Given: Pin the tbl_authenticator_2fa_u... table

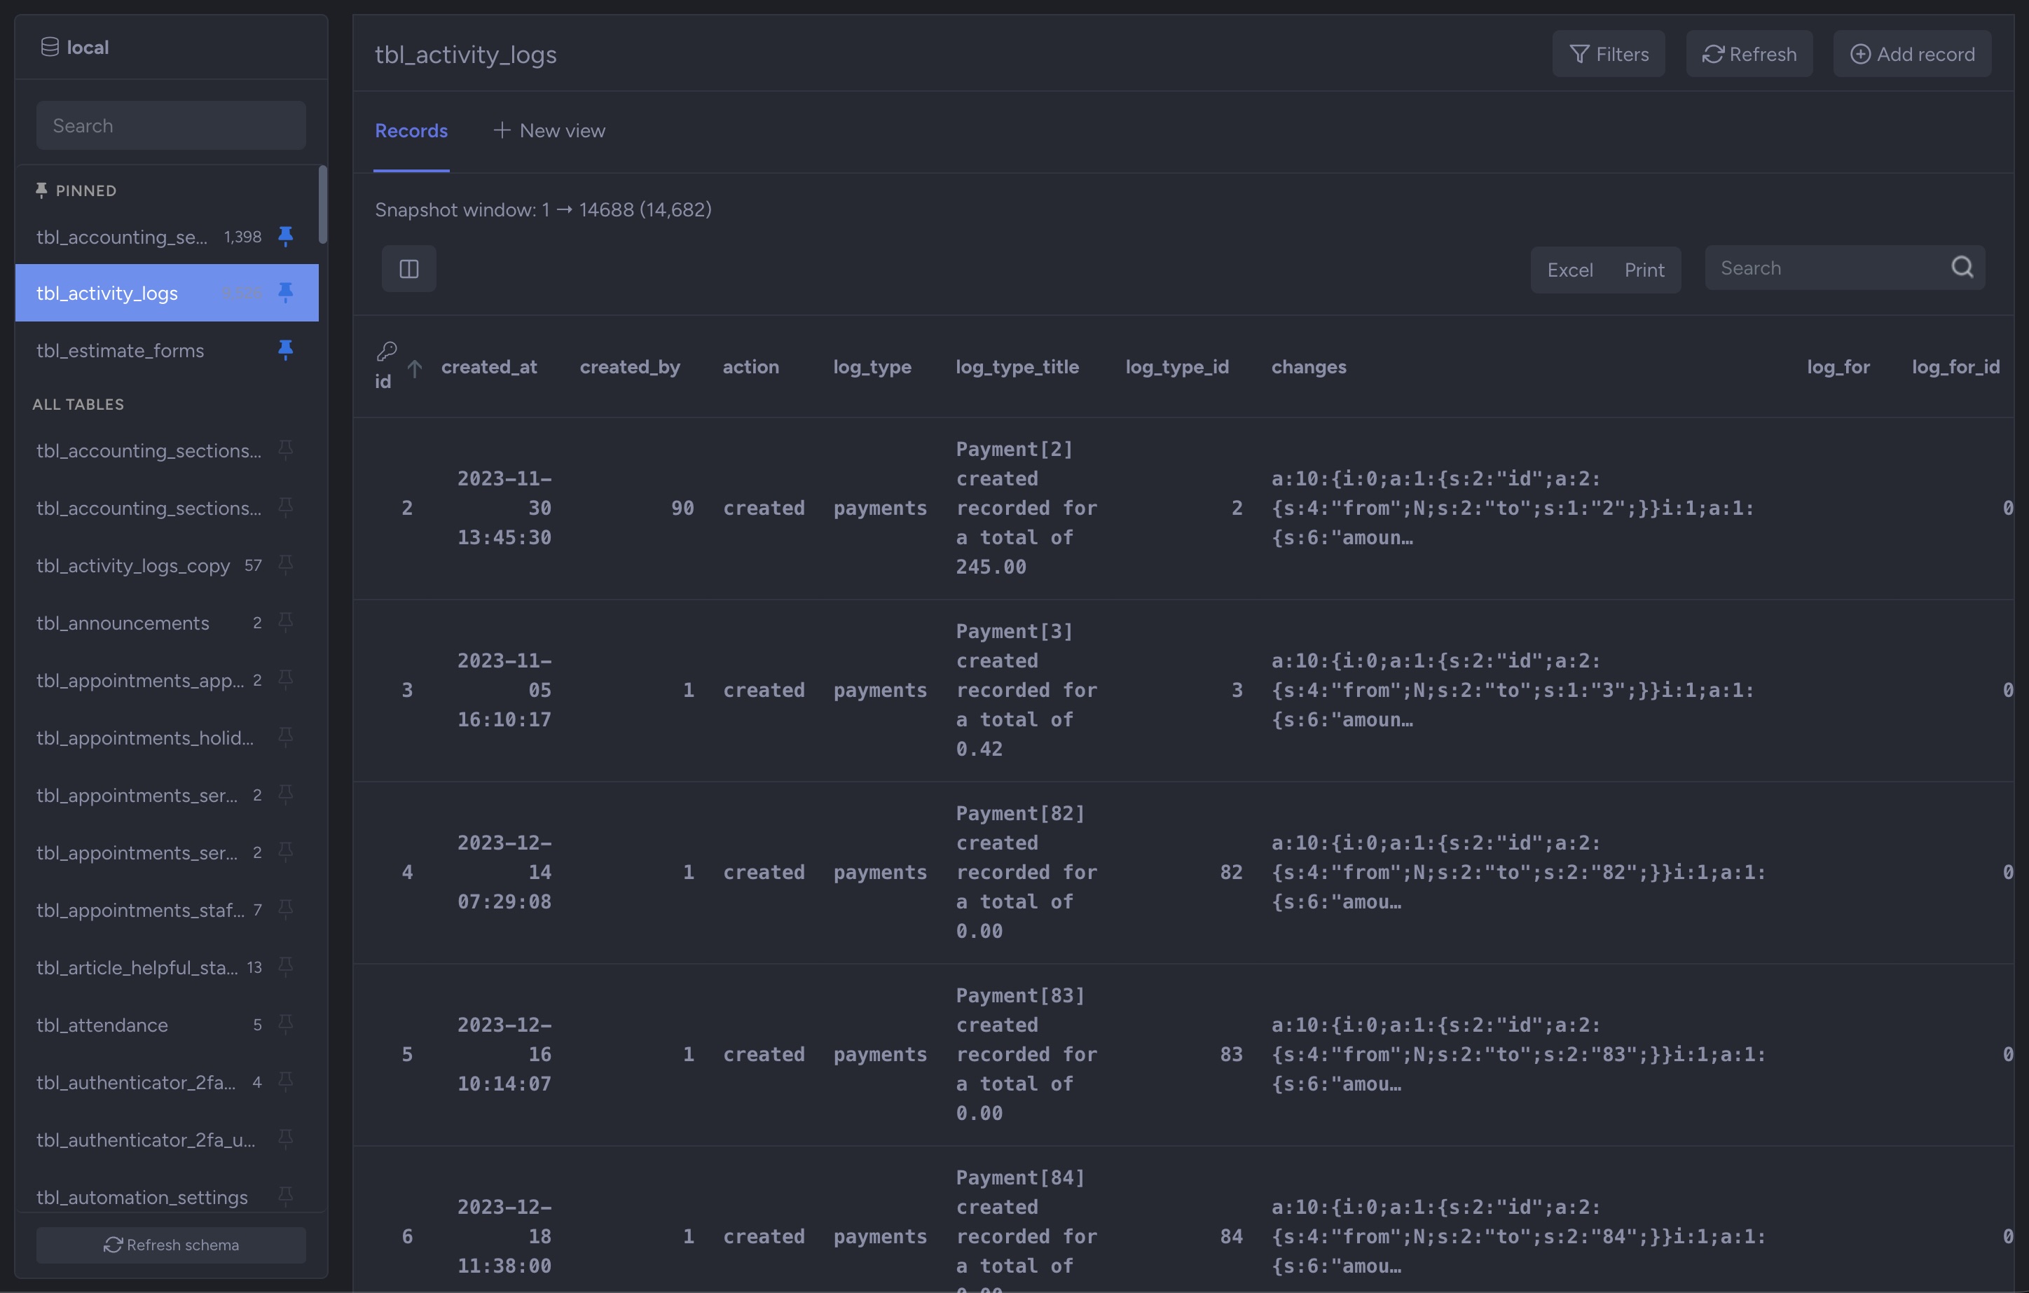Looking at the screenshot, I should point(286,1139).
